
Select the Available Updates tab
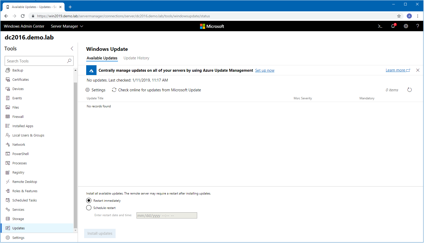pyautogui.click(x=102, y=58)
